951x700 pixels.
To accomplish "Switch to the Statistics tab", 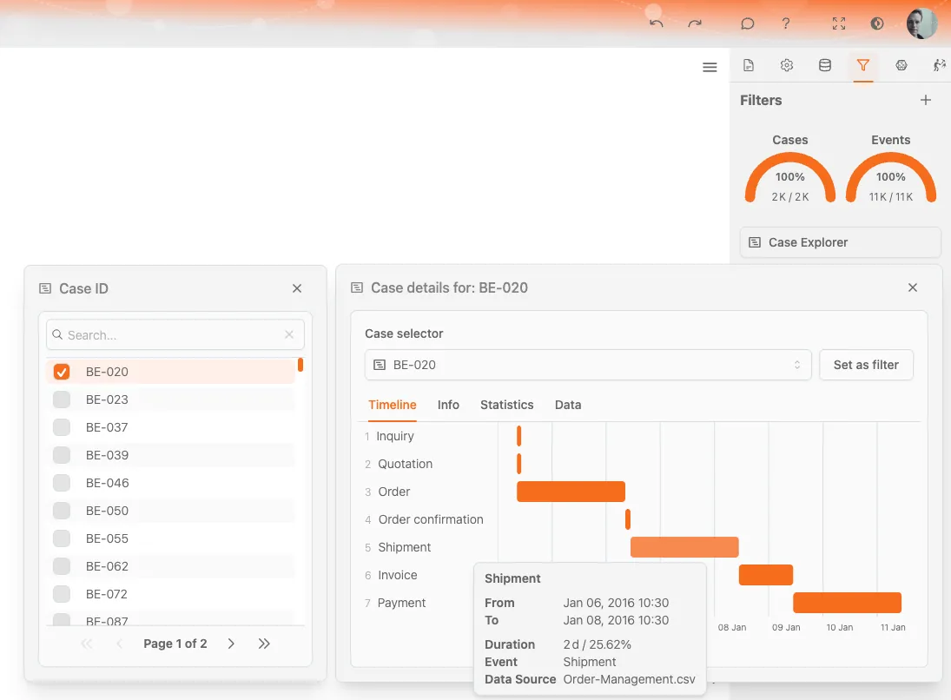I will coord(506,405).
